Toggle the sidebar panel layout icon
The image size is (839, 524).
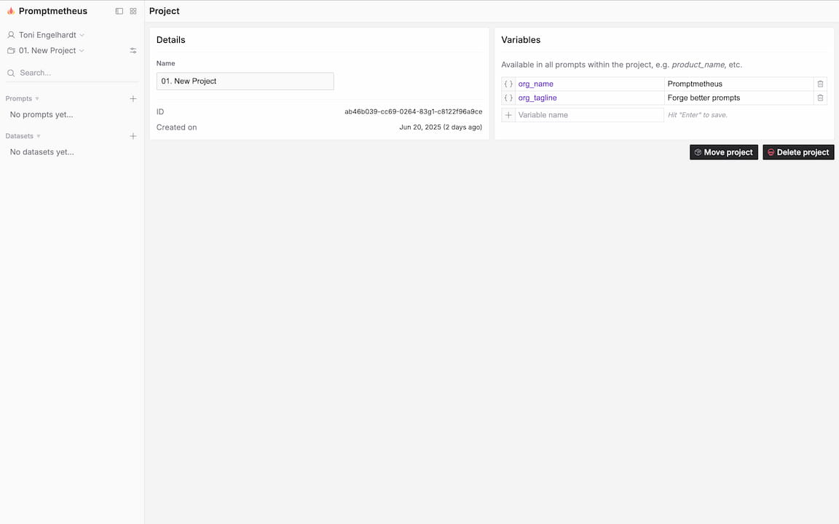[x=119, y=11]
